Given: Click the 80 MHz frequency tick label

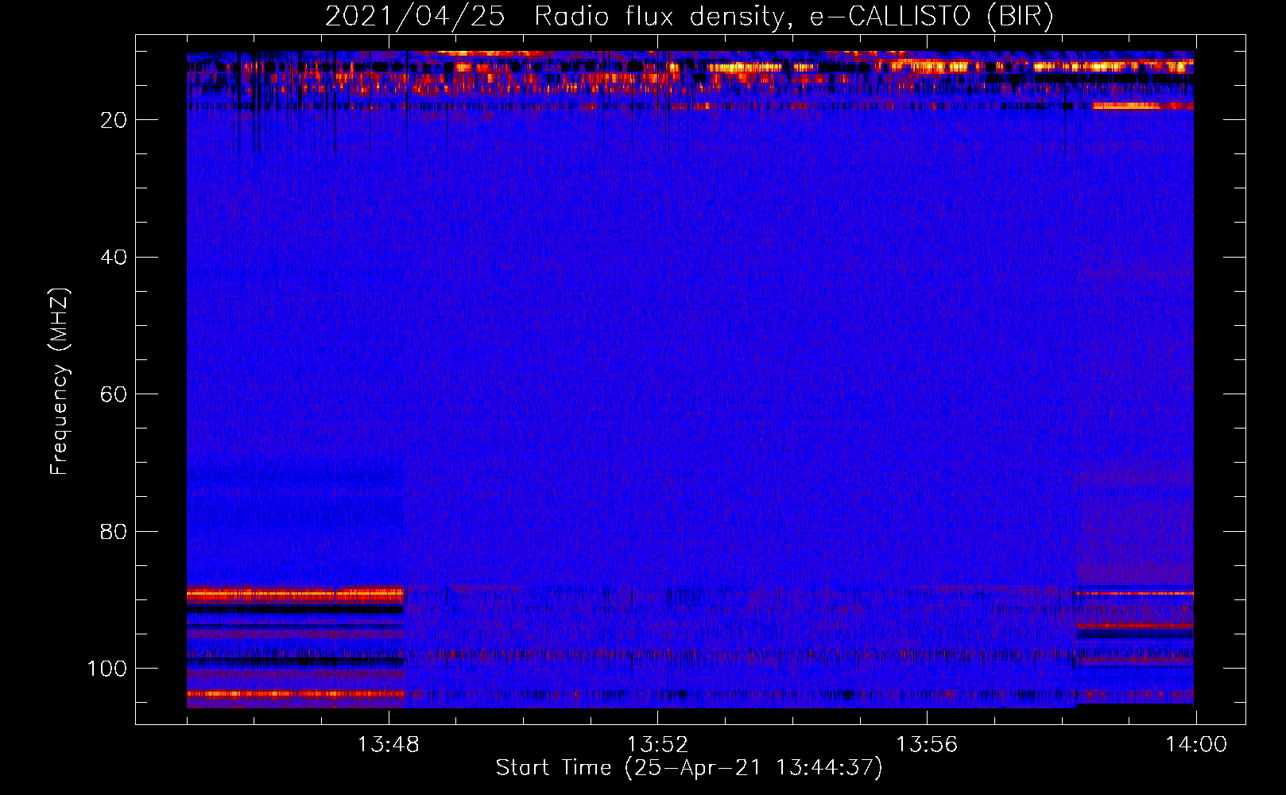Looking at the screenshot, I should coord(114,531).
